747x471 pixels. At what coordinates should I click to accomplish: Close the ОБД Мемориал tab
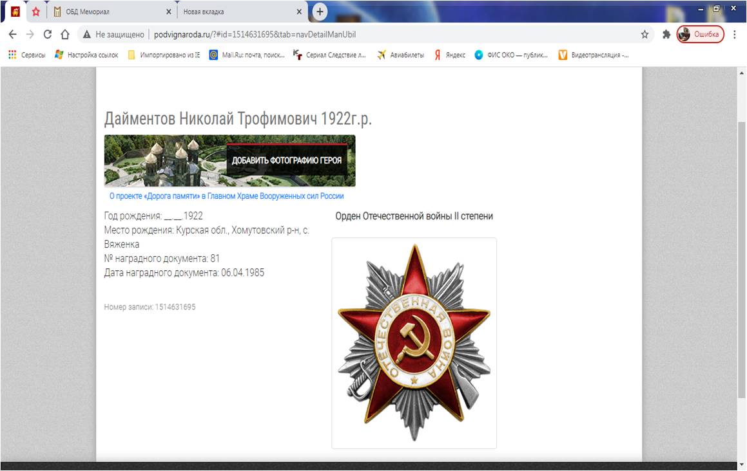[x=169, y=12]
